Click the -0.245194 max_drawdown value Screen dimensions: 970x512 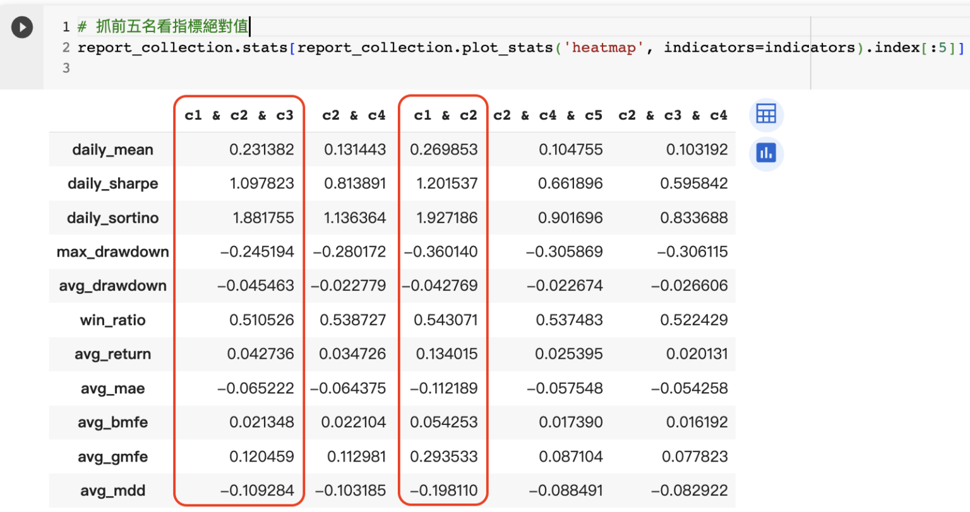(257, 252)
